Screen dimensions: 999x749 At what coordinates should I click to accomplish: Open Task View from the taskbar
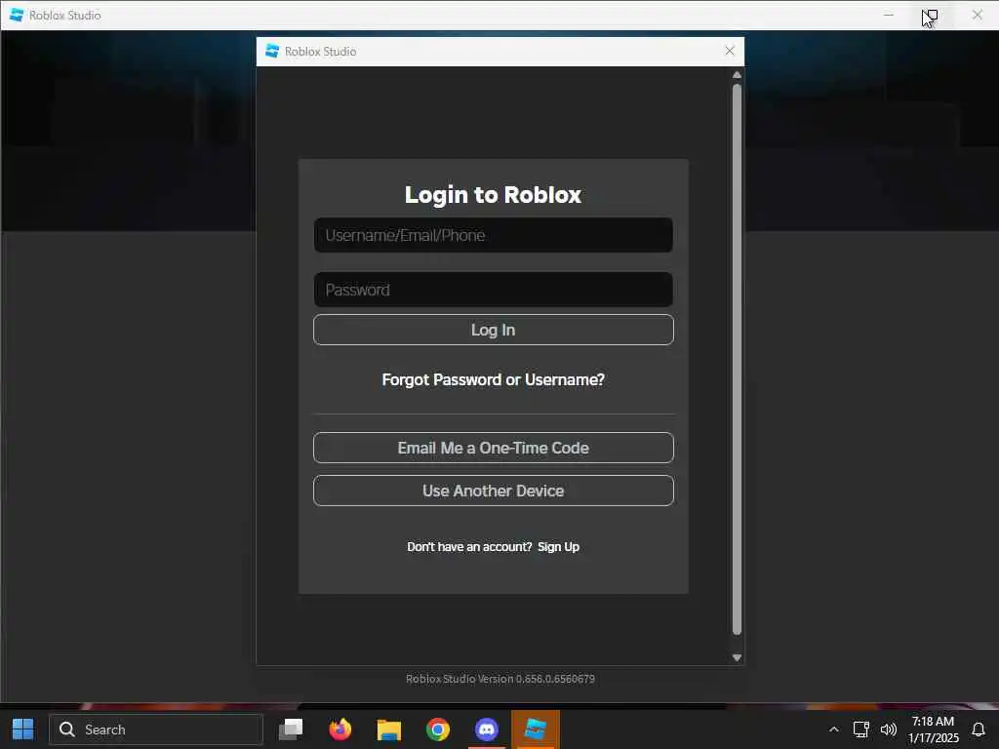(291, 729)
